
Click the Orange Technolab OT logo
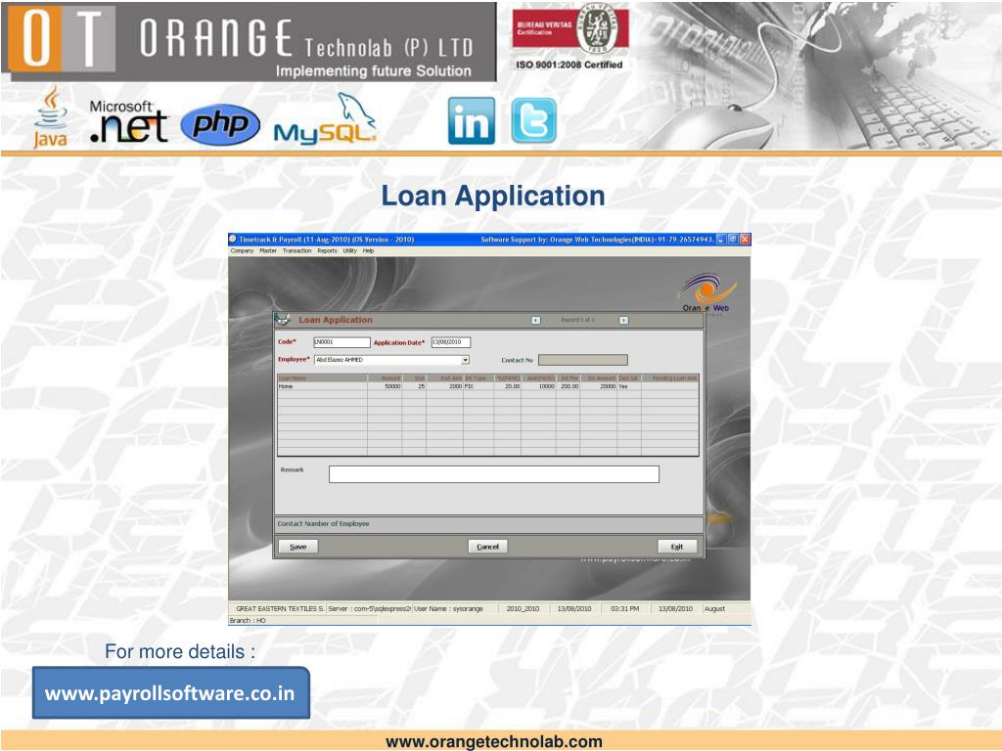62,38
